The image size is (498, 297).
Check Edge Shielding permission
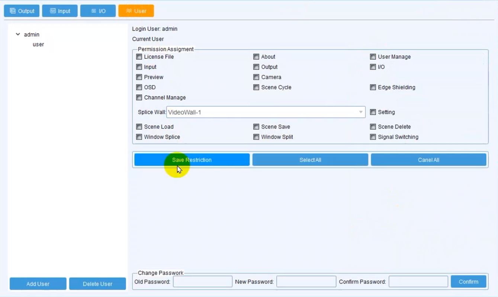pos(373,87)
